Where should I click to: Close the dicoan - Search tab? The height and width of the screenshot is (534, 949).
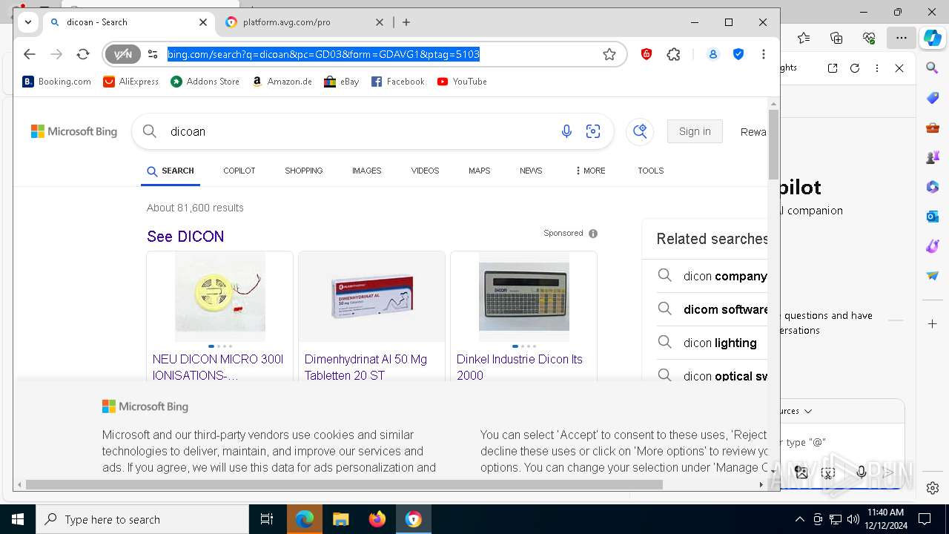coord(203,22)
